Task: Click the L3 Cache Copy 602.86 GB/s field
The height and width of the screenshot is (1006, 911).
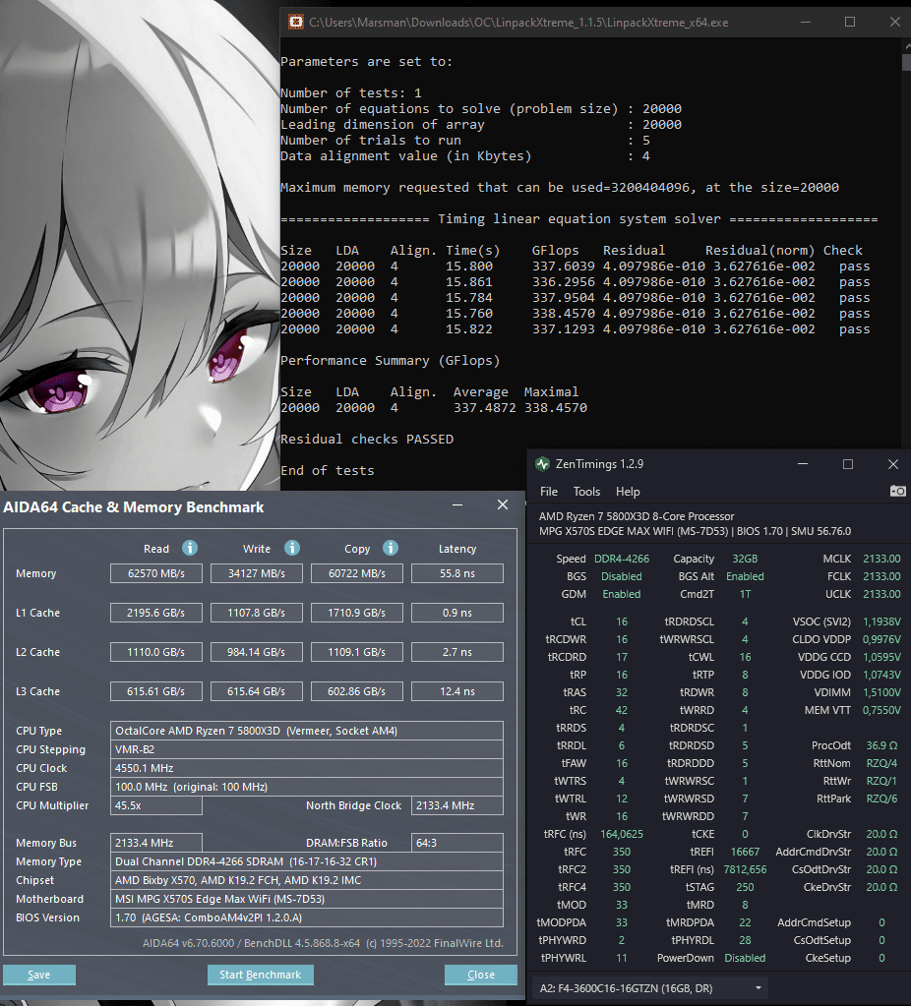Action: [357, 691]
